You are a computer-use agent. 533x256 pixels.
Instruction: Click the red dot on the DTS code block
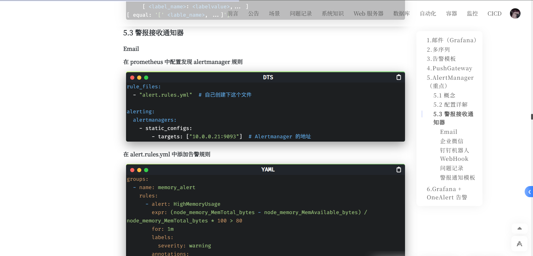pos(132,78)
